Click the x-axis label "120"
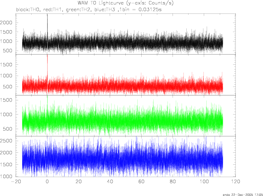The width and height of the screenshot is (263, 196). (235, 182)
